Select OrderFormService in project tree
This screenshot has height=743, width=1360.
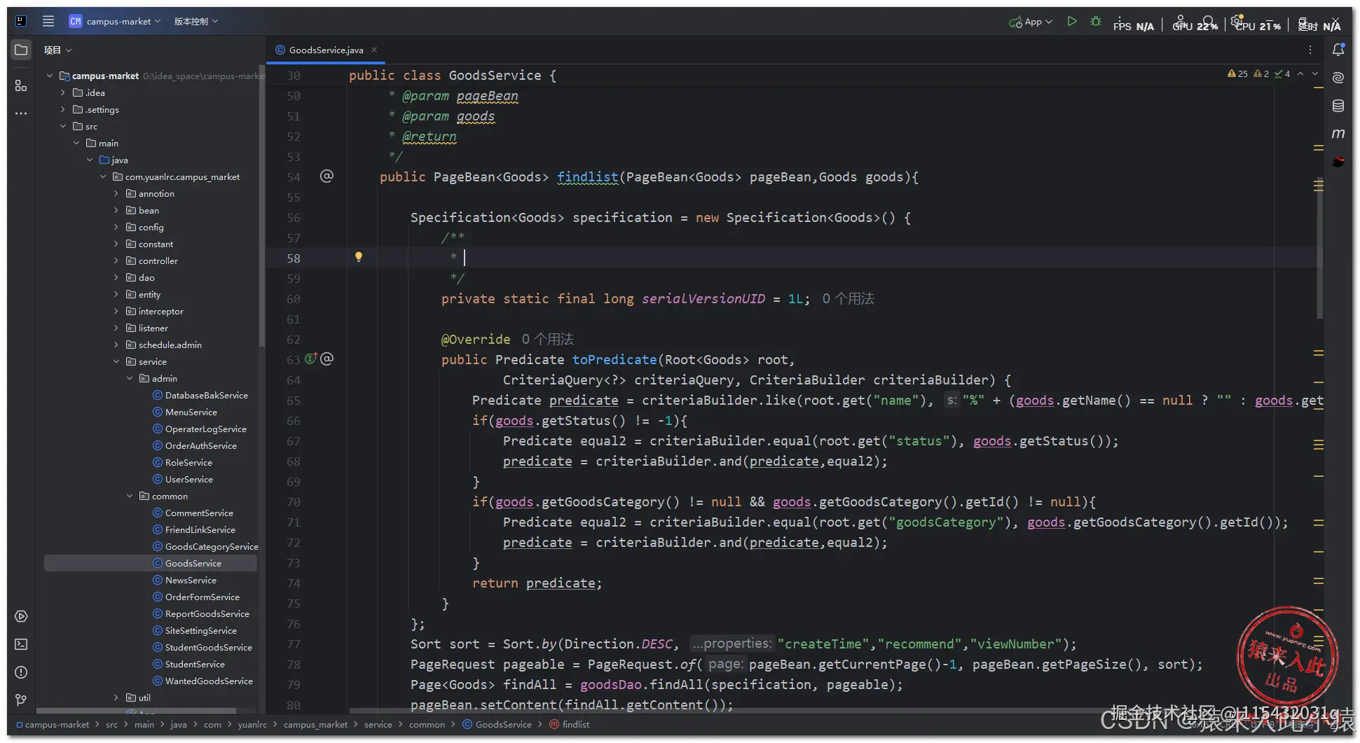[x=202, y=597]
